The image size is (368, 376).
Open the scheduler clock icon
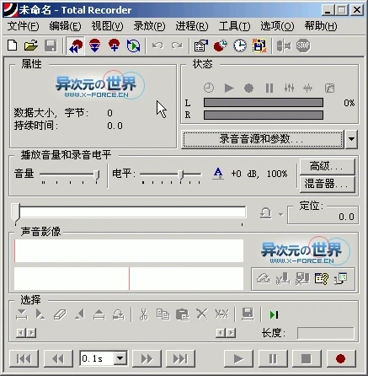tap(240, 46)
